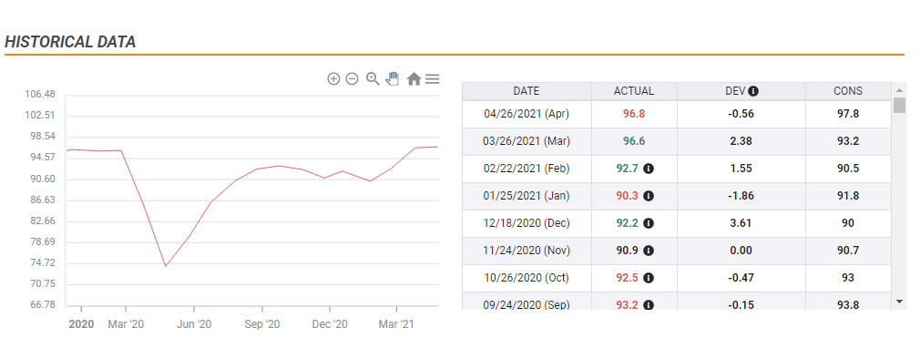Click the Dec '20 x-axis label

coord(330,324)
